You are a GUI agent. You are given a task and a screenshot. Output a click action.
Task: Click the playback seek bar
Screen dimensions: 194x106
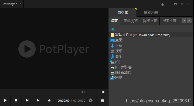coord(39,92)
